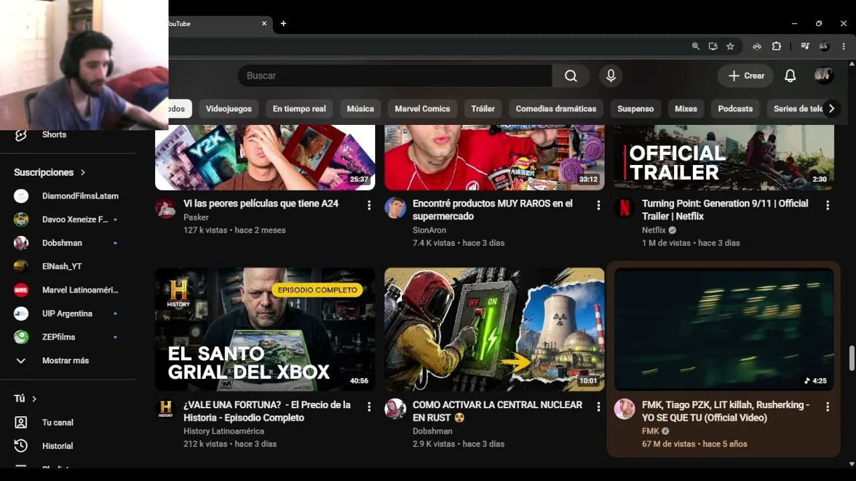Click the magnifier search button
Screen dimensions: 856x481
(570, 75)
